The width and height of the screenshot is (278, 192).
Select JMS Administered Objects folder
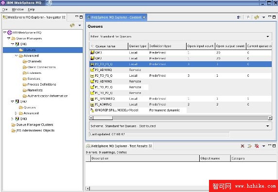point(33,130)
